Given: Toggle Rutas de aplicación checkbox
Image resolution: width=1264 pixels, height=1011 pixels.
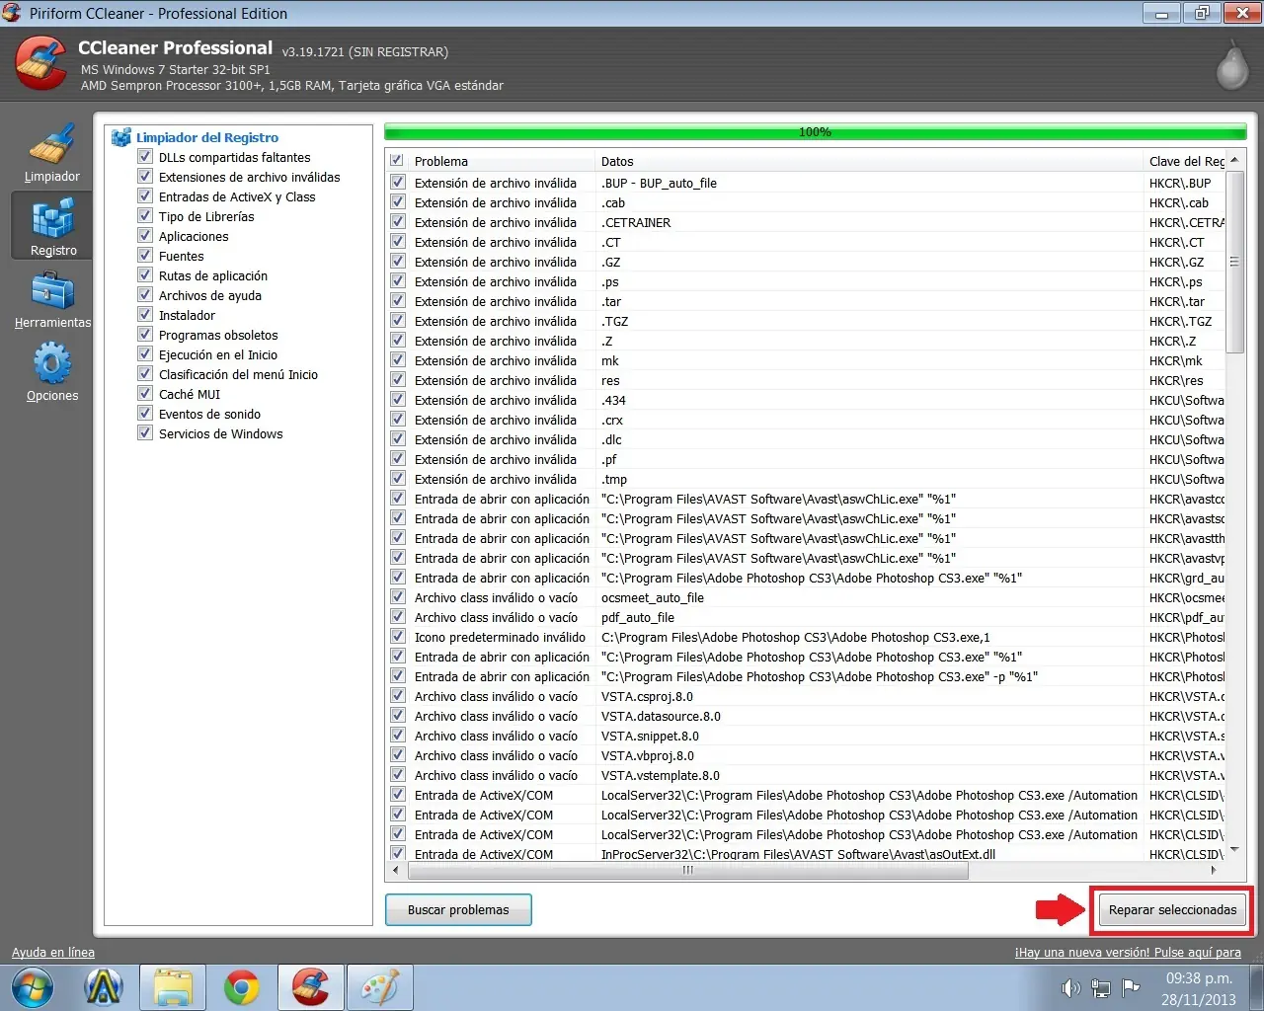Looking at the screenshot, I should point(145,275).
